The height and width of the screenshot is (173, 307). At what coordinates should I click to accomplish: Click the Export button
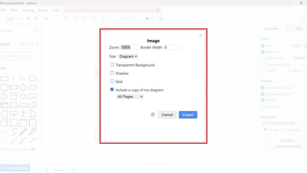point(188,115)
